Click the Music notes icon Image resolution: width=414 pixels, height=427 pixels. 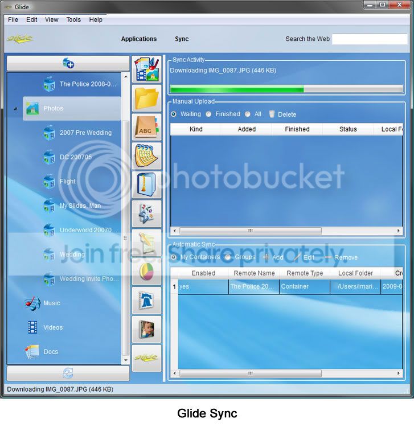pyautogui.click(x=32, y=303)
